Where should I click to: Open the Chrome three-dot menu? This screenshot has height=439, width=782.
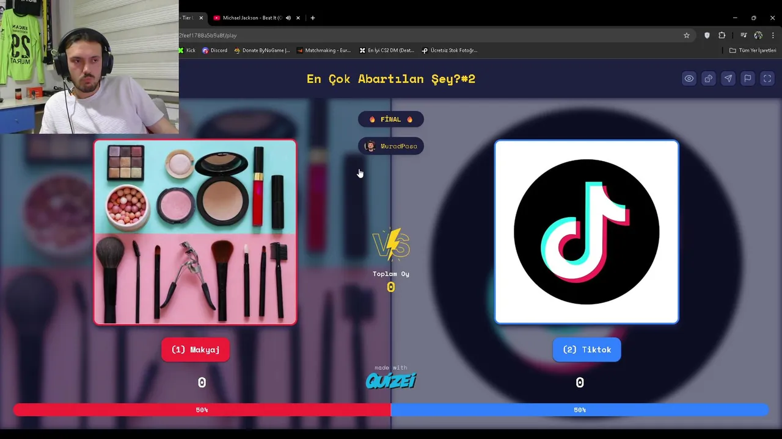pos(773,35)
